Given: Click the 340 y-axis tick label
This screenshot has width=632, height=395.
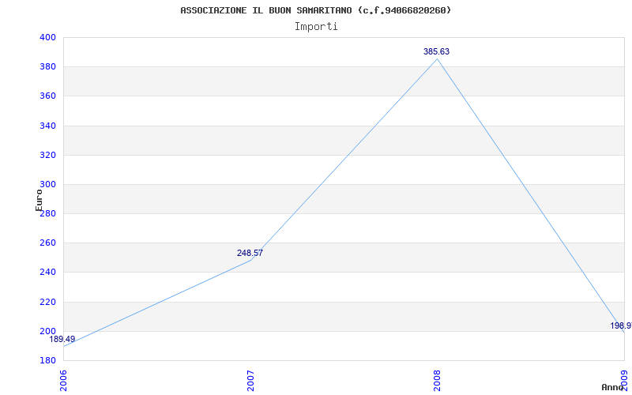Looking at the screenshot, I should coord(47,126).
